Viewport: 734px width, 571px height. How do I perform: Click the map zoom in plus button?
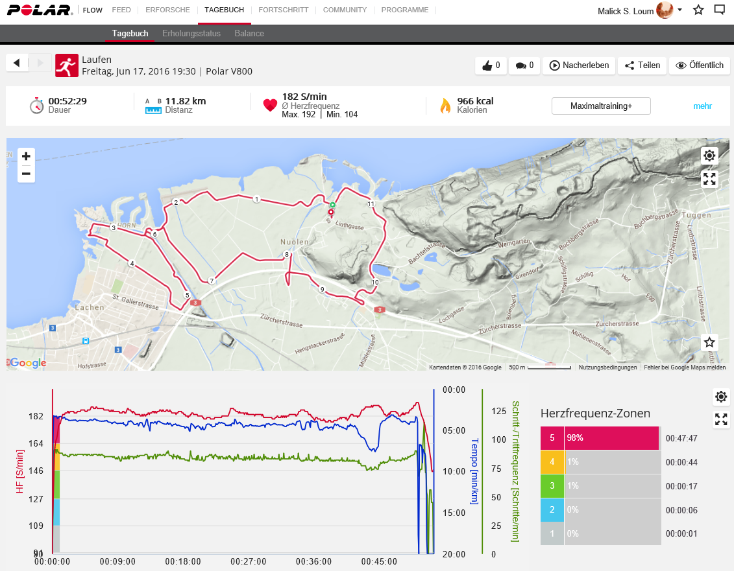click(x=26, y=156)
